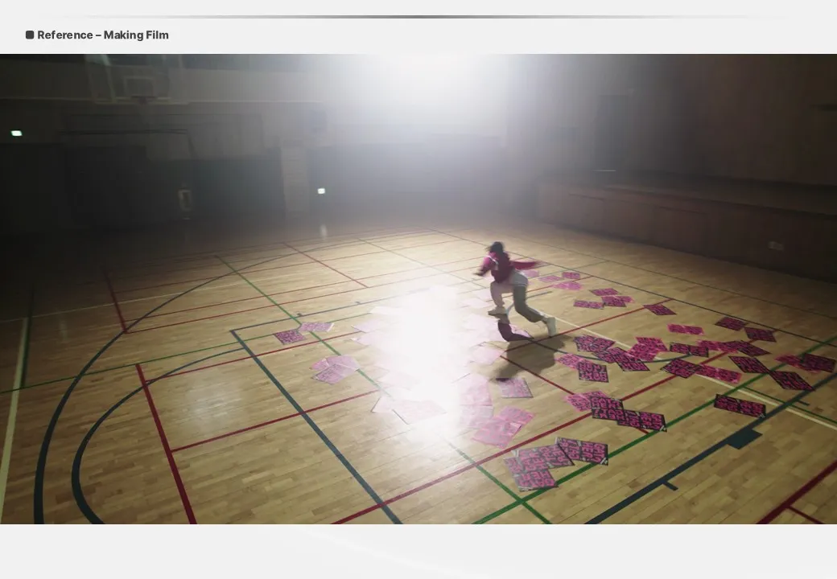The height and width of the screenshot is (579, 837).
Task: Click the small white light on the back wall
Action: click(x=321, y=191)
